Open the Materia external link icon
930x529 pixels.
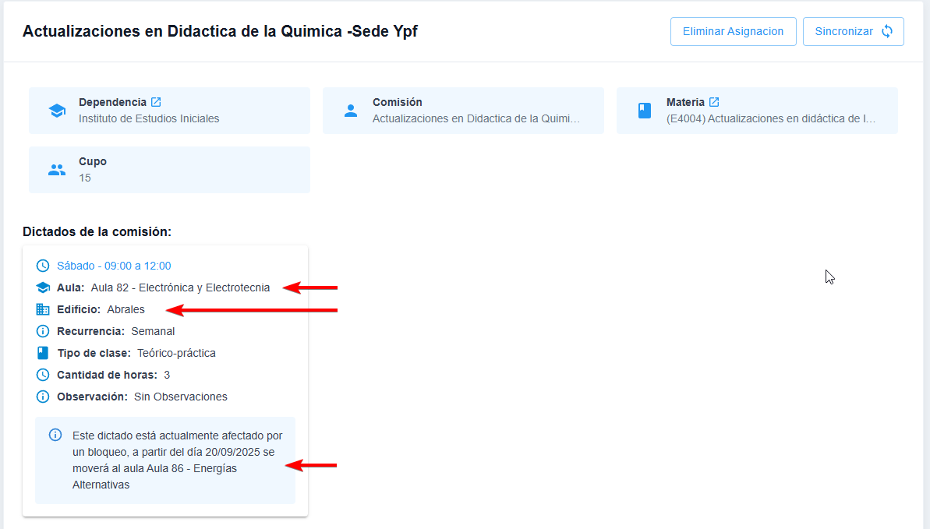pyautogui.click(x=714, y=102)
